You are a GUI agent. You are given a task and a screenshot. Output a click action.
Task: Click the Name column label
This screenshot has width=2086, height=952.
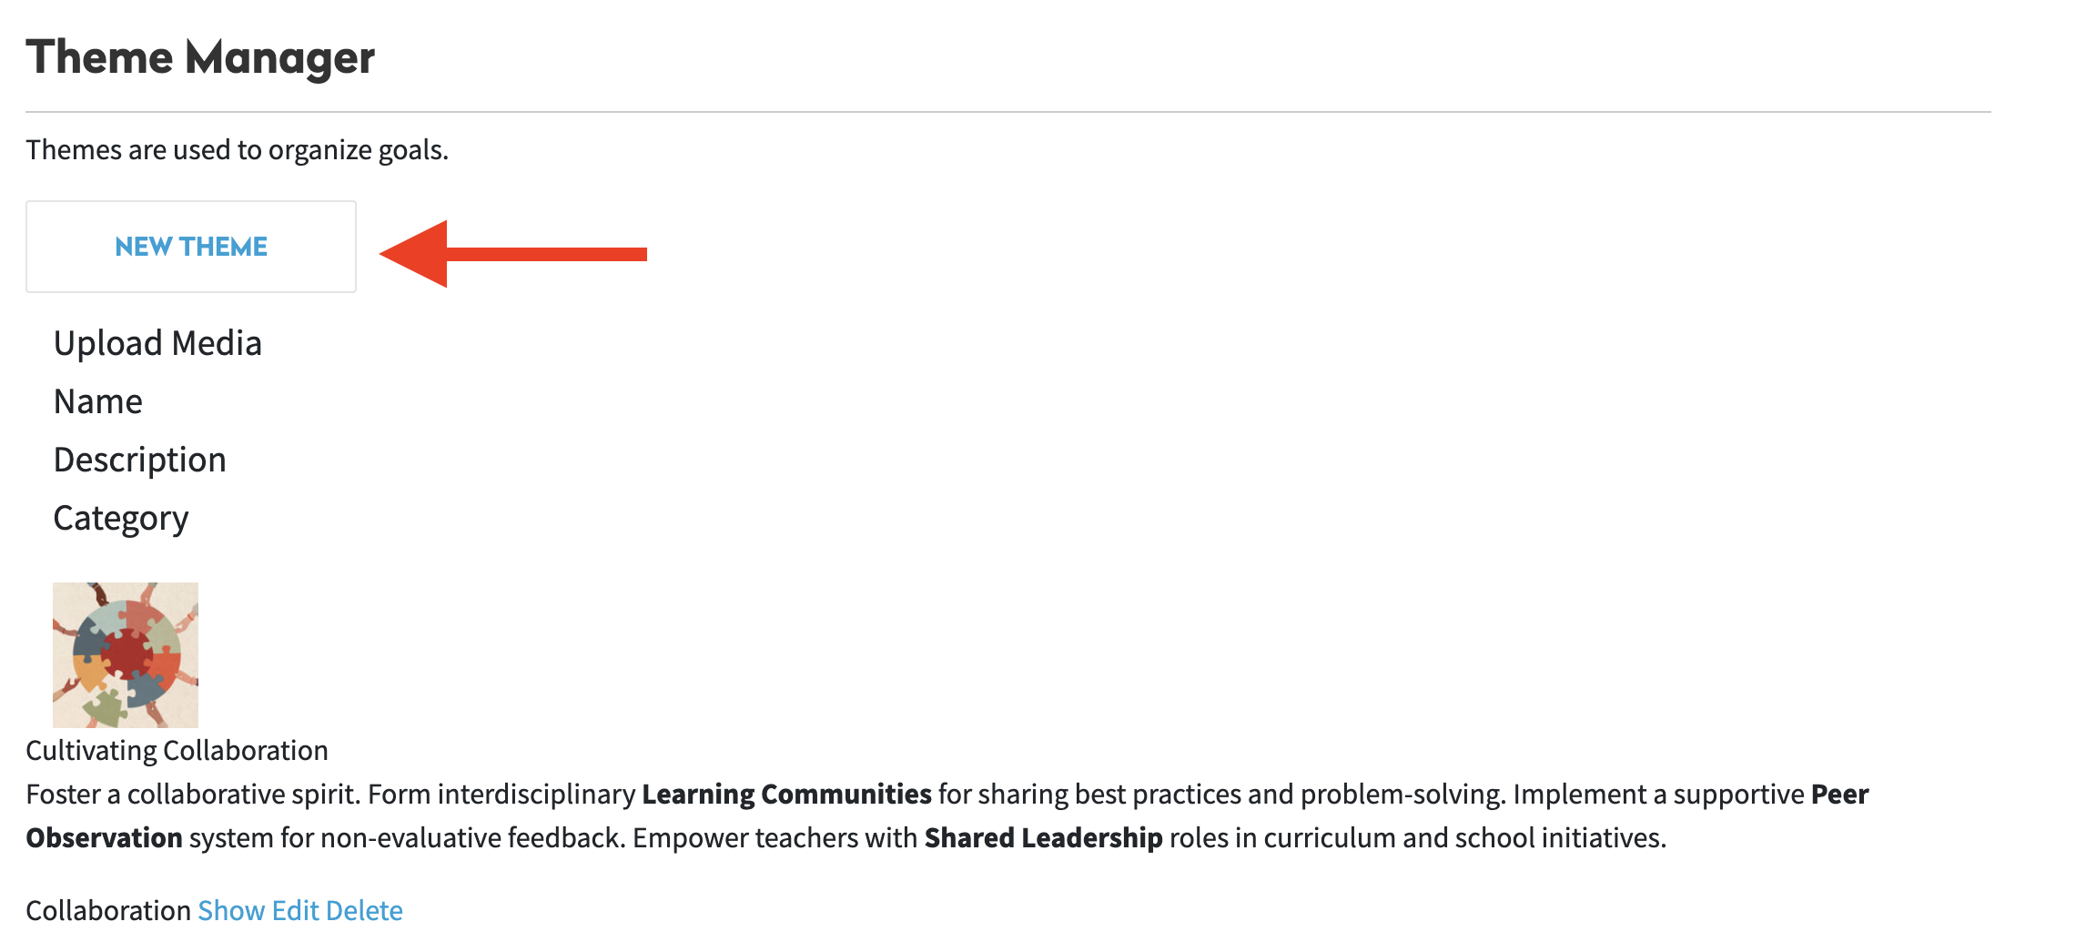pyautogui.click(x=98, y=401)
